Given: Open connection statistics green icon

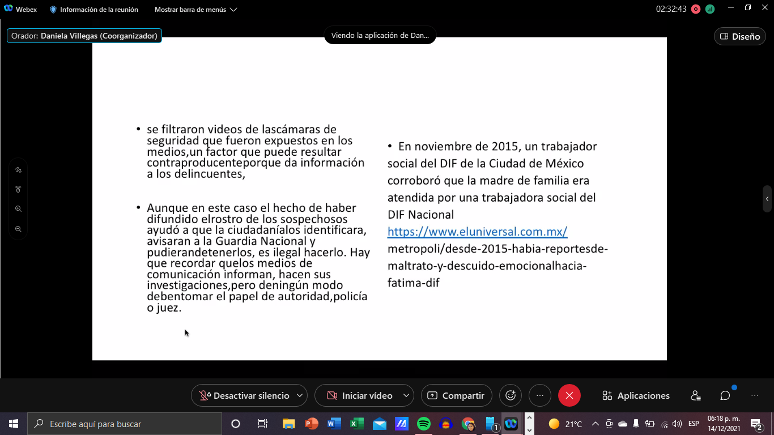Looking at the screenshot, I should click(x=710, y=9).
